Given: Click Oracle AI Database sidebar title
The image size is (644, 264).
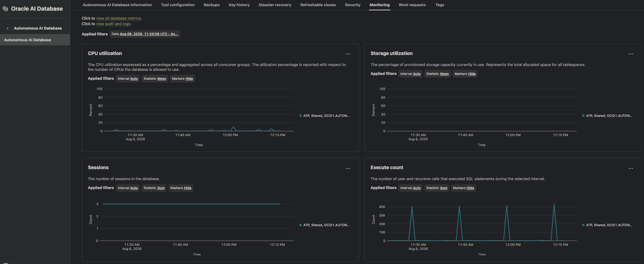Looking at the screenshot, I should point(37,9).
